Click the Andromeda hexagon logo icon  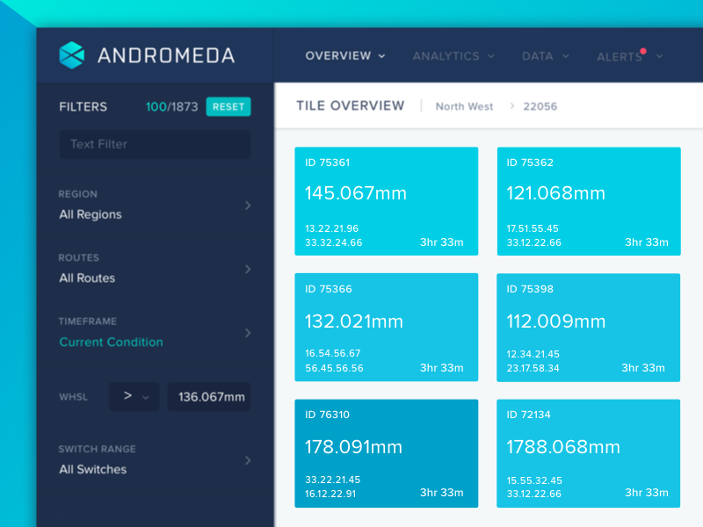tap(71, 55)
